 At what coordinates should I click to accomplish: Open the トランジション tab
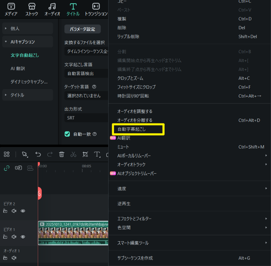[96, 10]
